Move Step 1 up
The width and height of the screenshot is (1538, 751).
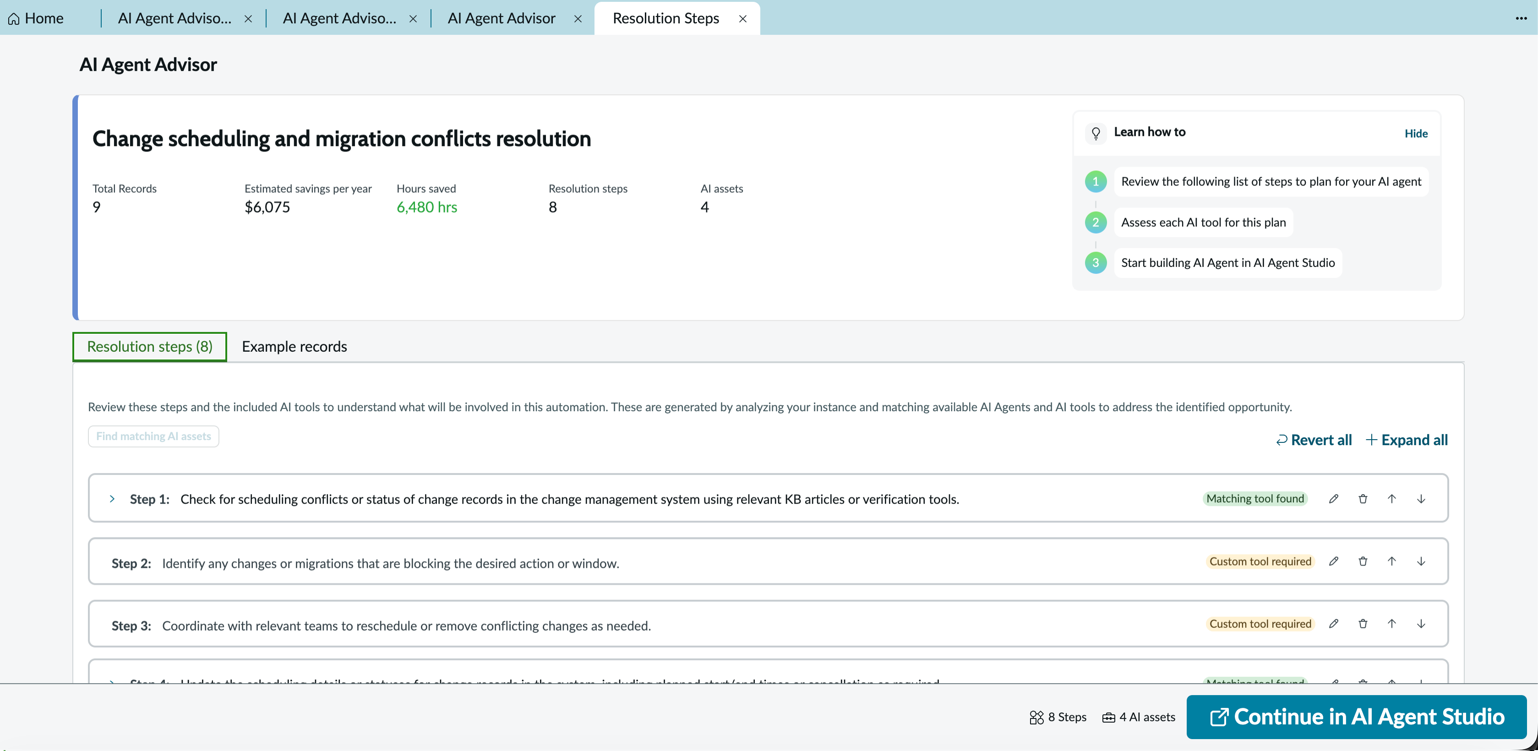[x=1392, y=499]
